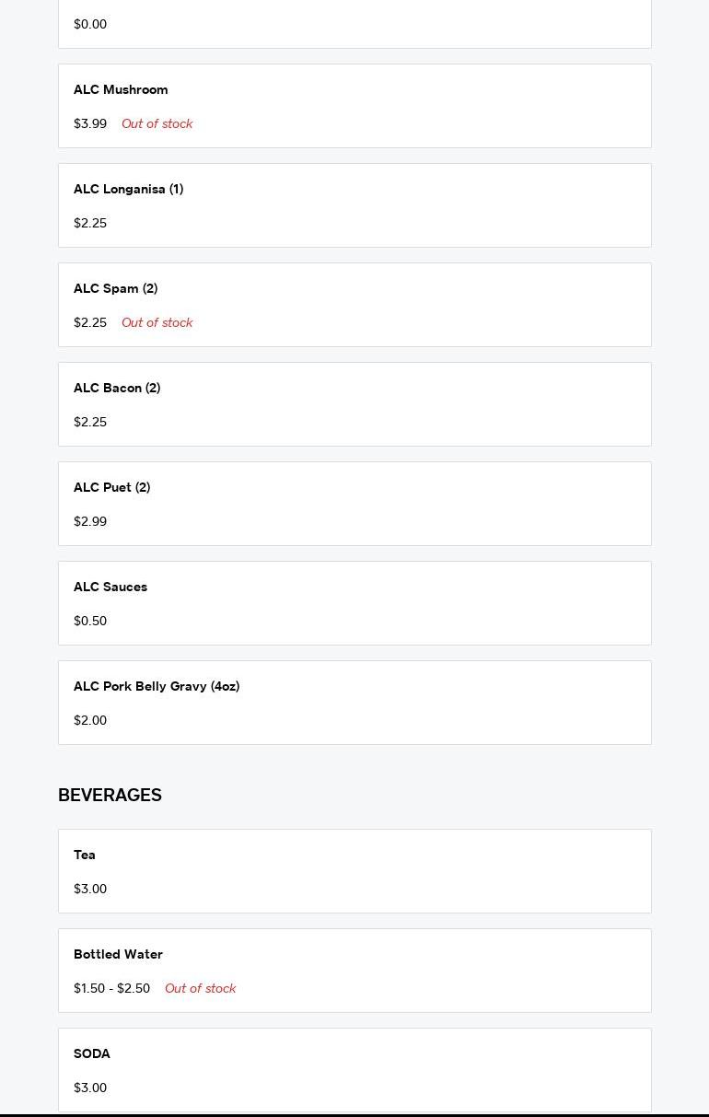Viewport: 709px width, 1117px height.
Task: Choose the SODA beverage item
Action: pyautogui.click(x=92, y=1054)
